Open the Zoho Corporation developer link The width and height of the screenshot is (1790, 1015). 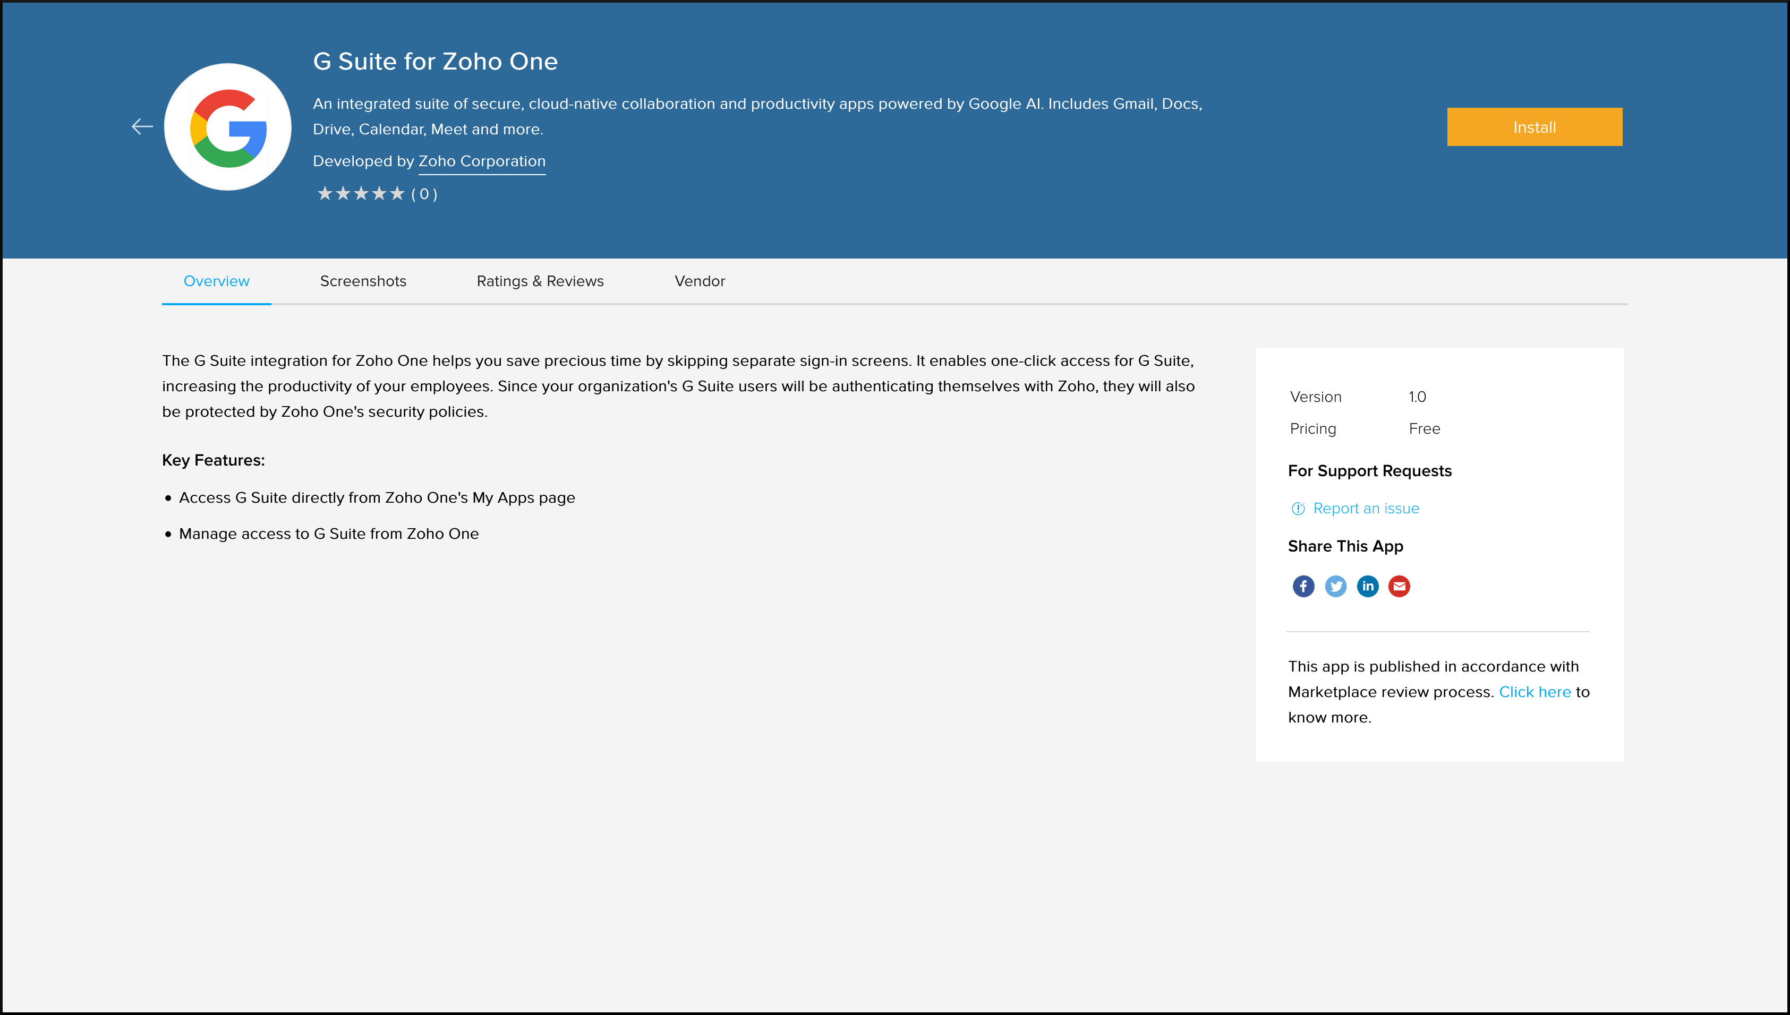(x=481, y=161)
